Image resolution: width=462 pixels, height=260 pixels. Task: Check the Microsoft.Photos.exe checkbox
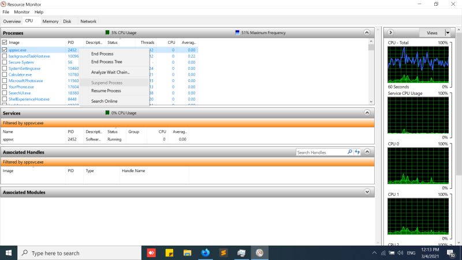tap(5, 81)
